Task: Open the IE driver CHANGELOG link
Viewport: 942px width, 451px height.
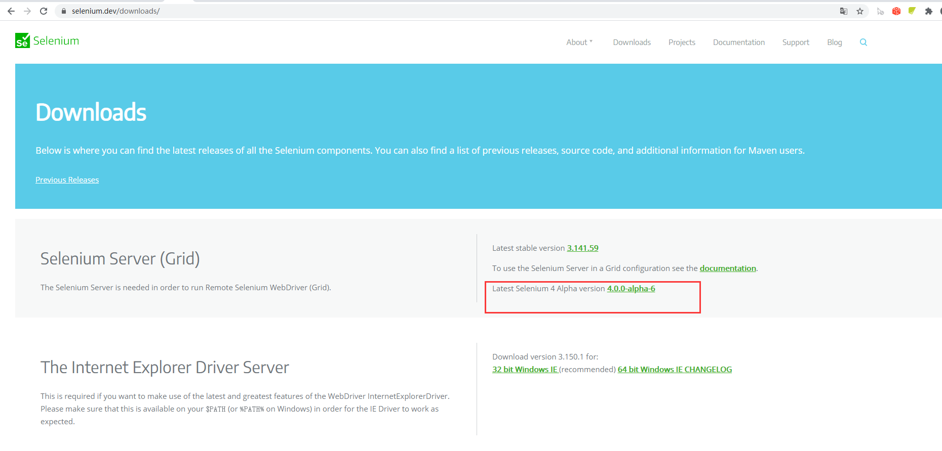Action: pyautogui.click(x=709, y=370)
